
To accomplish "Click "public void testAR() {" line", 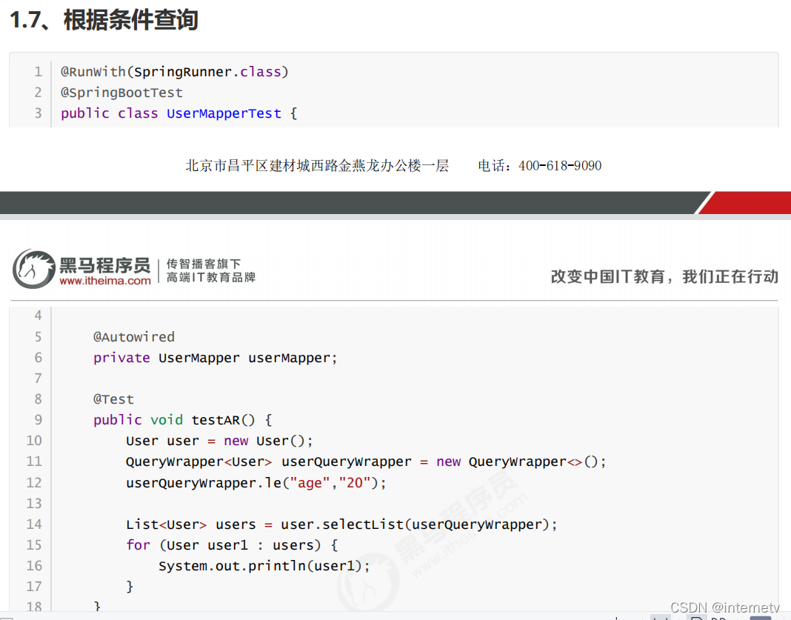I will point(183,420).
